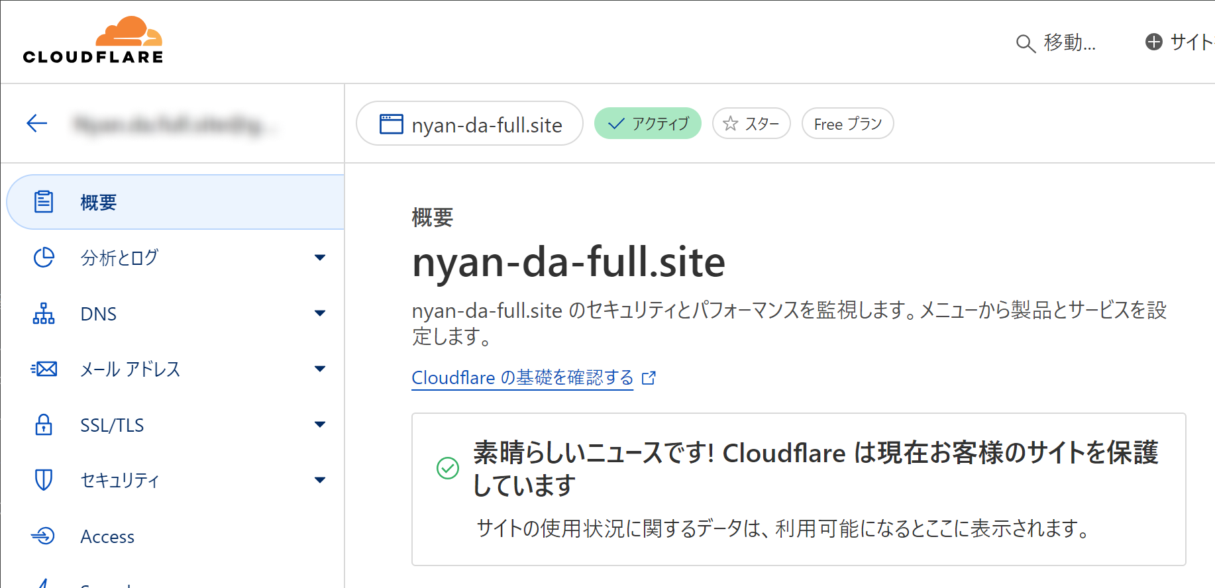Click the アクティブ status badge

tap(647, 123)
